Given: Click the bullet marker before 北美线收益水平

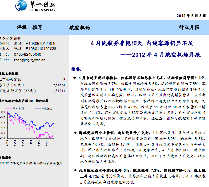Looking at the screenshot, I should tap(75, 171).
